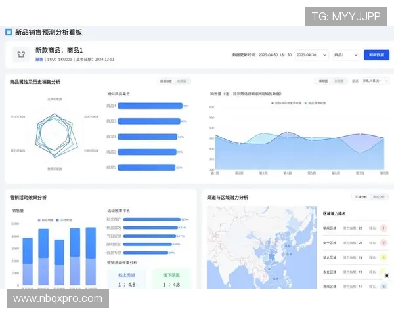The width and height of the screenshot is (394, 315).
Task: Click rank badge 5 for 西南区域
Action: 383,286
